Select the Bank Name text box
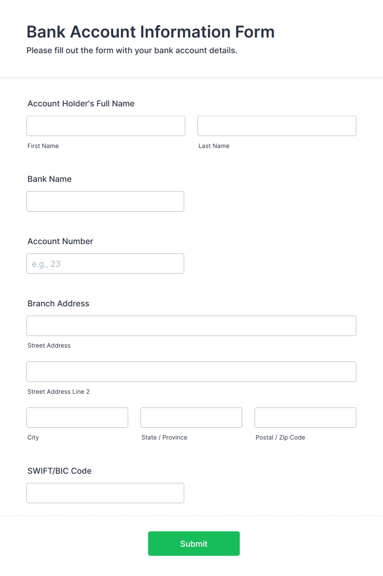This screenshot has width=383, height=576. tap(105, 201)
